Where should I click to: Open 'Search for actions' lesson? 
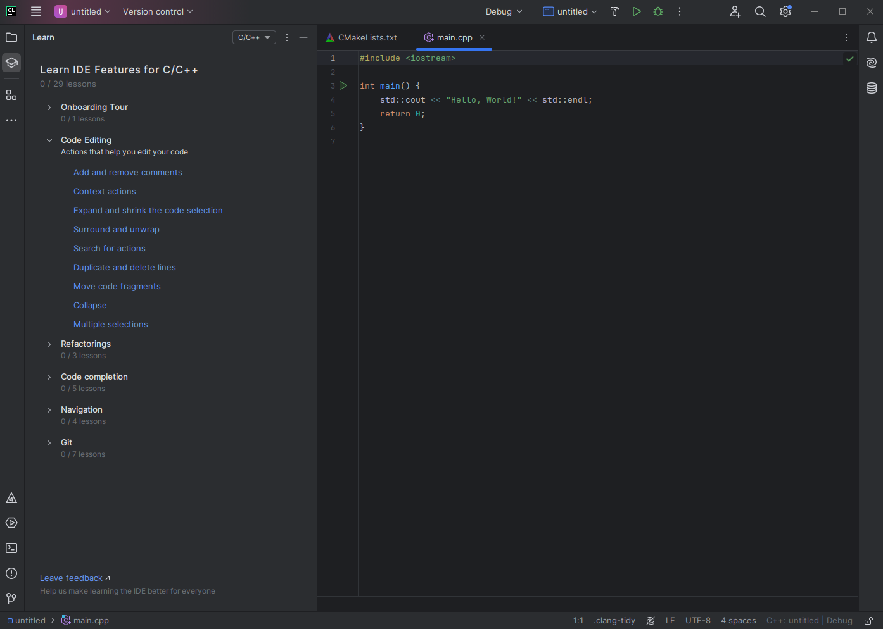pyautogui.click(x=110, y=248)
